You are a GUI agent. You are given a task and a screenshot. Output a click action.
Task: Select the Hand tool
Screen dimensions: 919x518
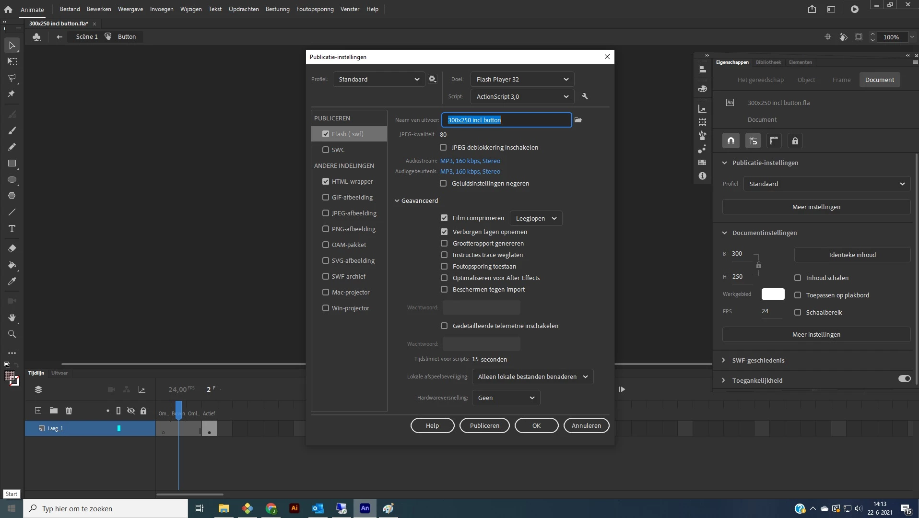pos(12,318)
